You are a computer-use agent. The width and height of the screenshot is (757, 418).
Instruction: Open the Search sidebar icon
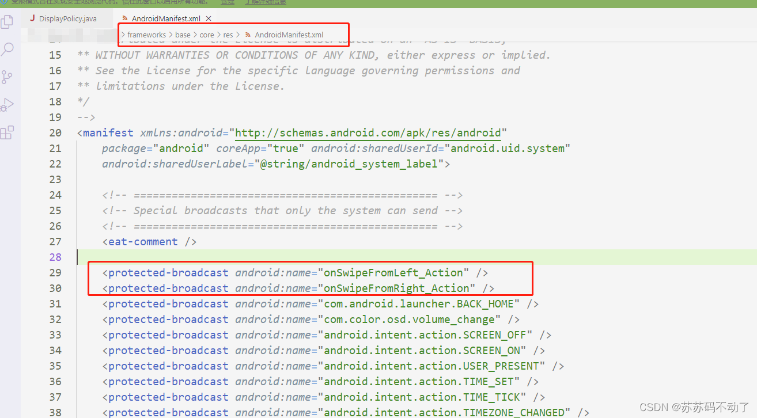coord(7,49)
